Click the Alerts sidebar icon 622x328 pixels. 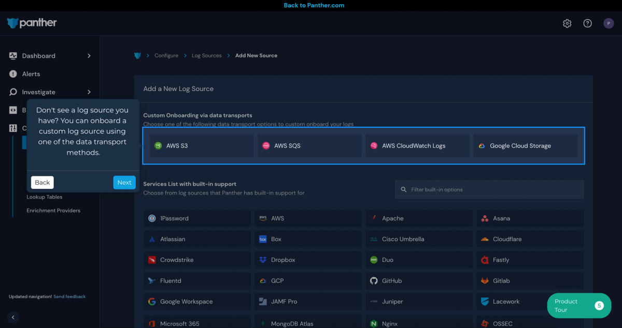click(13, 74)
